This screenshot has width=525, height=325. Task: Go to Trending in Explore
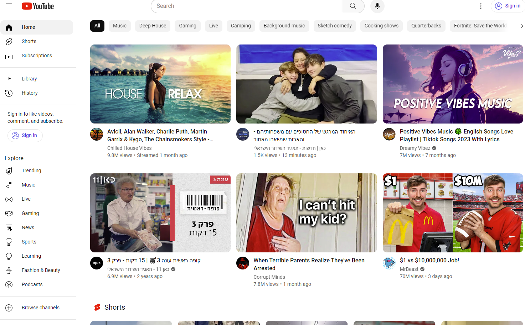(x=31, y=171)
